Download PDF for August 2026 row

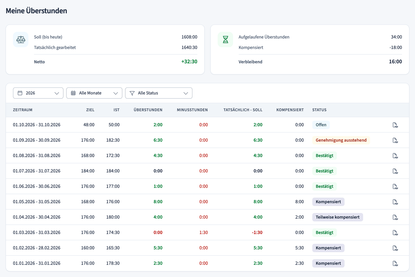click(395, 156)
